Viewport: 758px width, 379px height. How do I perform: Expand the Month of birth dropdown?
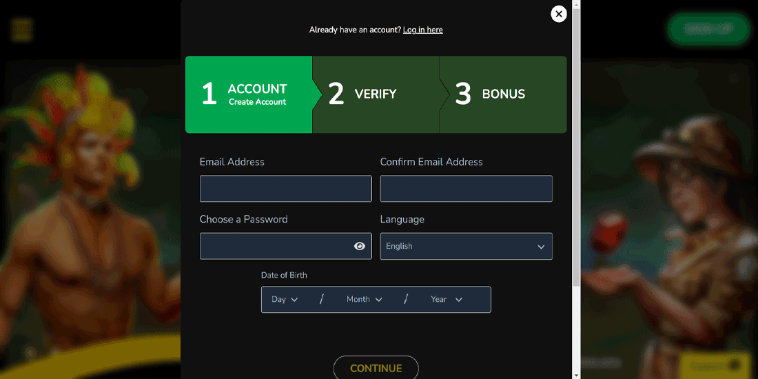(x=365, y=300)
